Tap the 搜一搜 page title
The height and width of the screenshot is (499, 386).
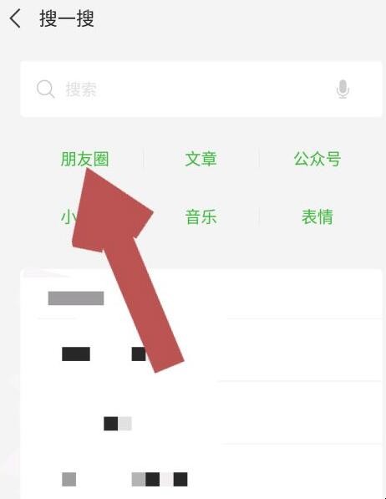tap(67, 18)
